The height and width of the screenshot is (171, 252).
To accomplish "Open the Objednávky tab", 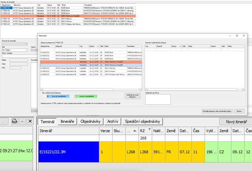I will click(x=91, y=121).
